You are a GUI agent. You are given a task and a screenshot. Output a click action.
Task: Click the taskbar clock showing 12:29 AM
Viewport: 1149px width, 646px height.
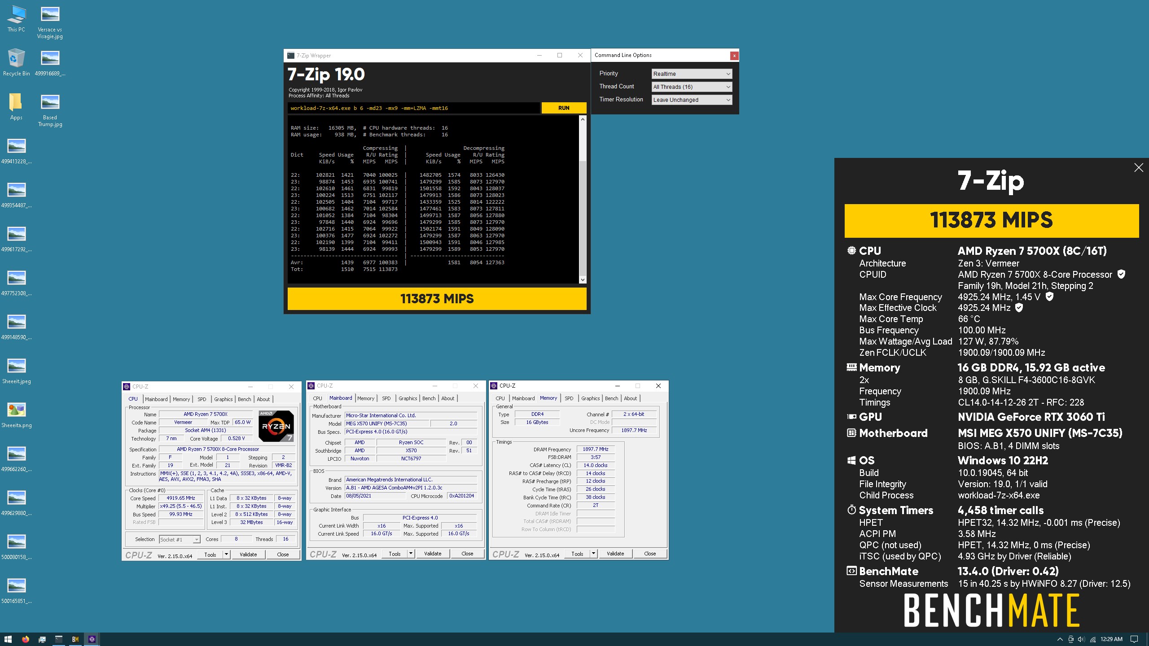click(1111, 639)
